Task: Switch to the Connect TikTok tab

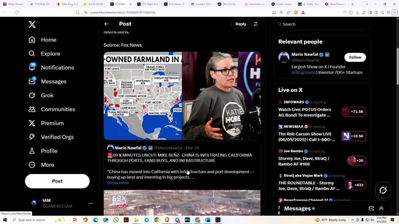Action: [x=201, y=4]
